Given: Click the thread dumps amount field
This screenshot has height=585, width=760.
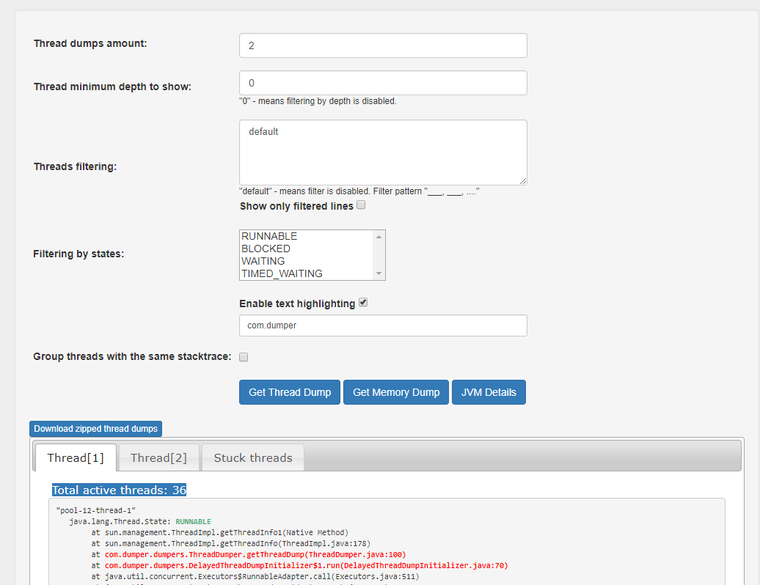Looking at the screenshot, I should click(382, 45).
